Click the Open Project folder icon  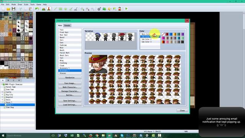[8, 9]
